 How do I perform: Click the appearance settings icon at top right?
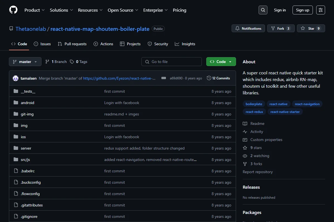click(x=321, y=10)
